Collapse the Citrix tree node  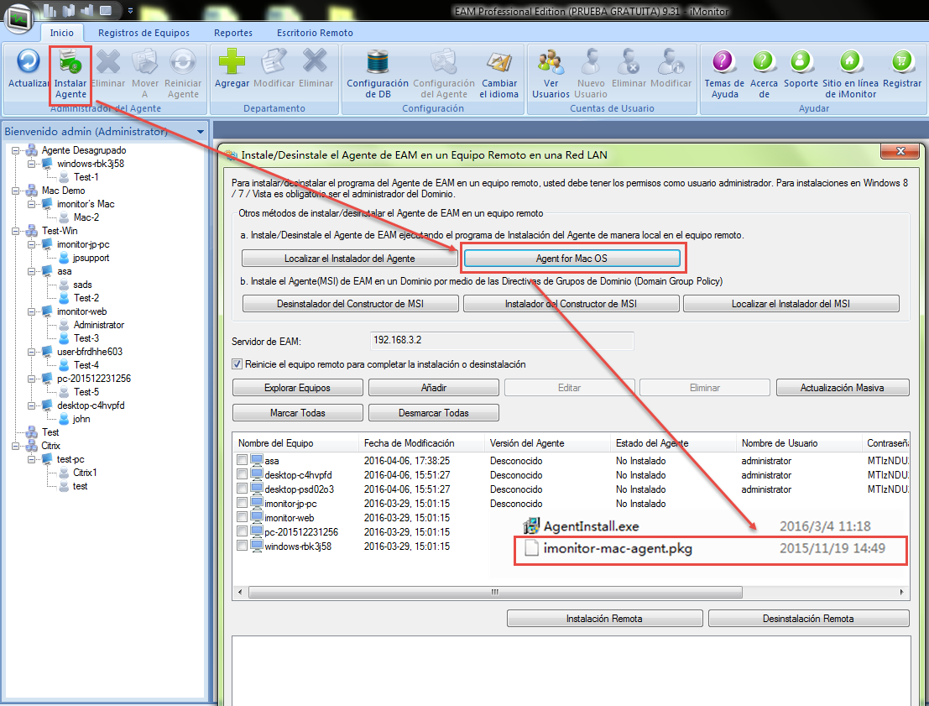click(15, 446)
